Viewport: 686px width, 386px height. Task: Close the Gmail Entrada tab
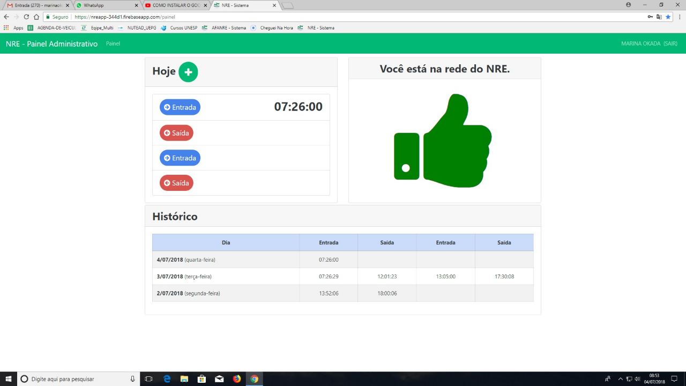68,5
